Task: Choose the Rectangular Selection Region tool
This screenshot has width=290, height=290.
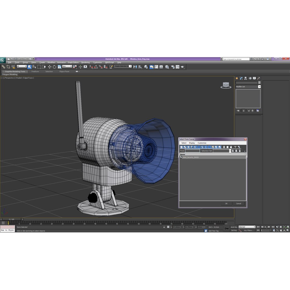Action: point(39,67)
